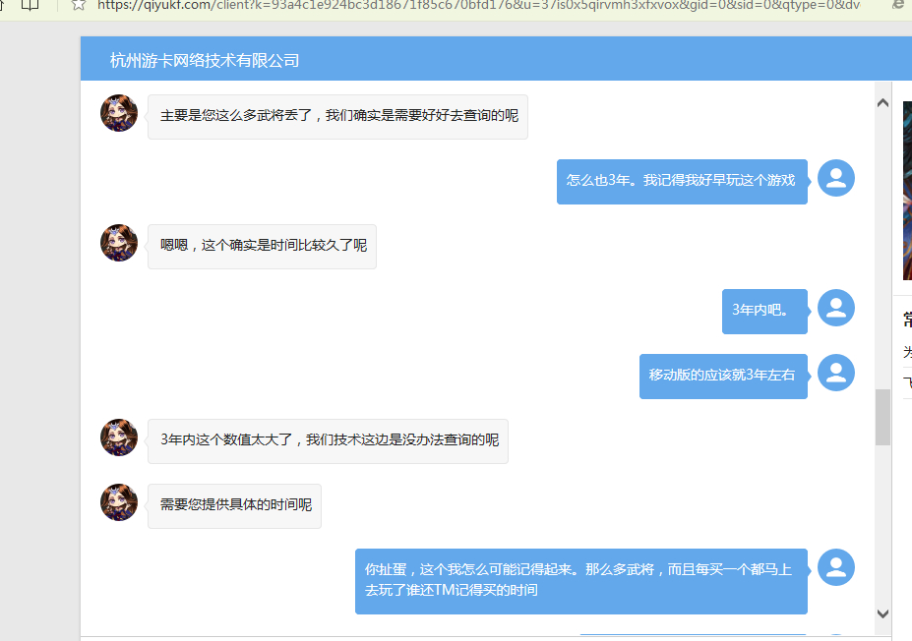
Task: Click the chat scrollbar up arrow
Action: pos(882,103)
